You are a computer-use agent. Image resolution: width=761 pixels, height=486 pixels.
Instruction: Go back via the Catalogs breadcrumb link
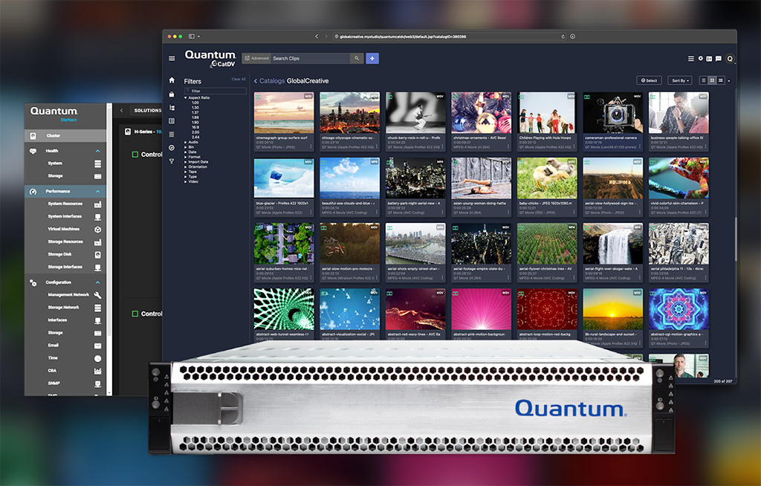272,81
